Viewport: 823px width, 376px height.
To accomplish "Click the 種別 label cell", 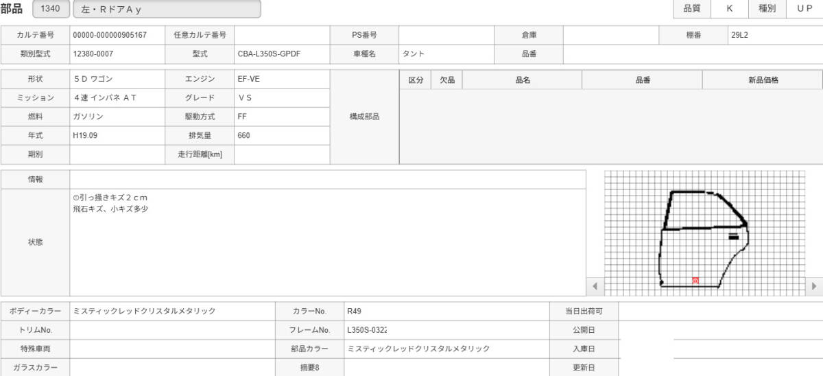I will (x=767, y=9).
